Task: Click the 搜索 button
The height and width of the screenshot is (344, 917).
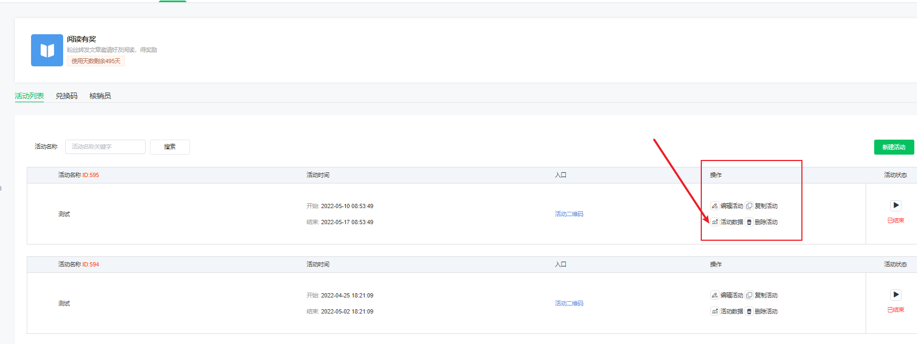Action: point(170,147)
